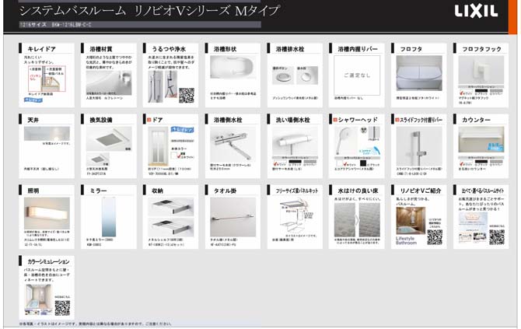Pick silver swatch in 洗い場側水栓 color variation
This screenshot has height=329, width=521.
tap(310, 162)
